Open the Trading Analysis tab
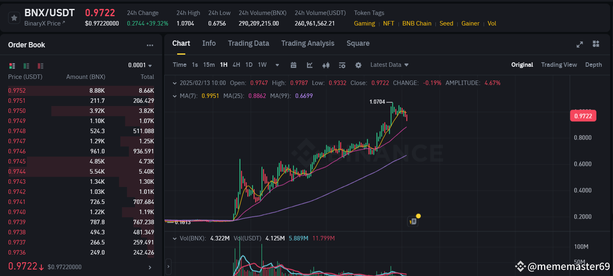Screen dimensions: 613x276 click(x=308, y=43)
